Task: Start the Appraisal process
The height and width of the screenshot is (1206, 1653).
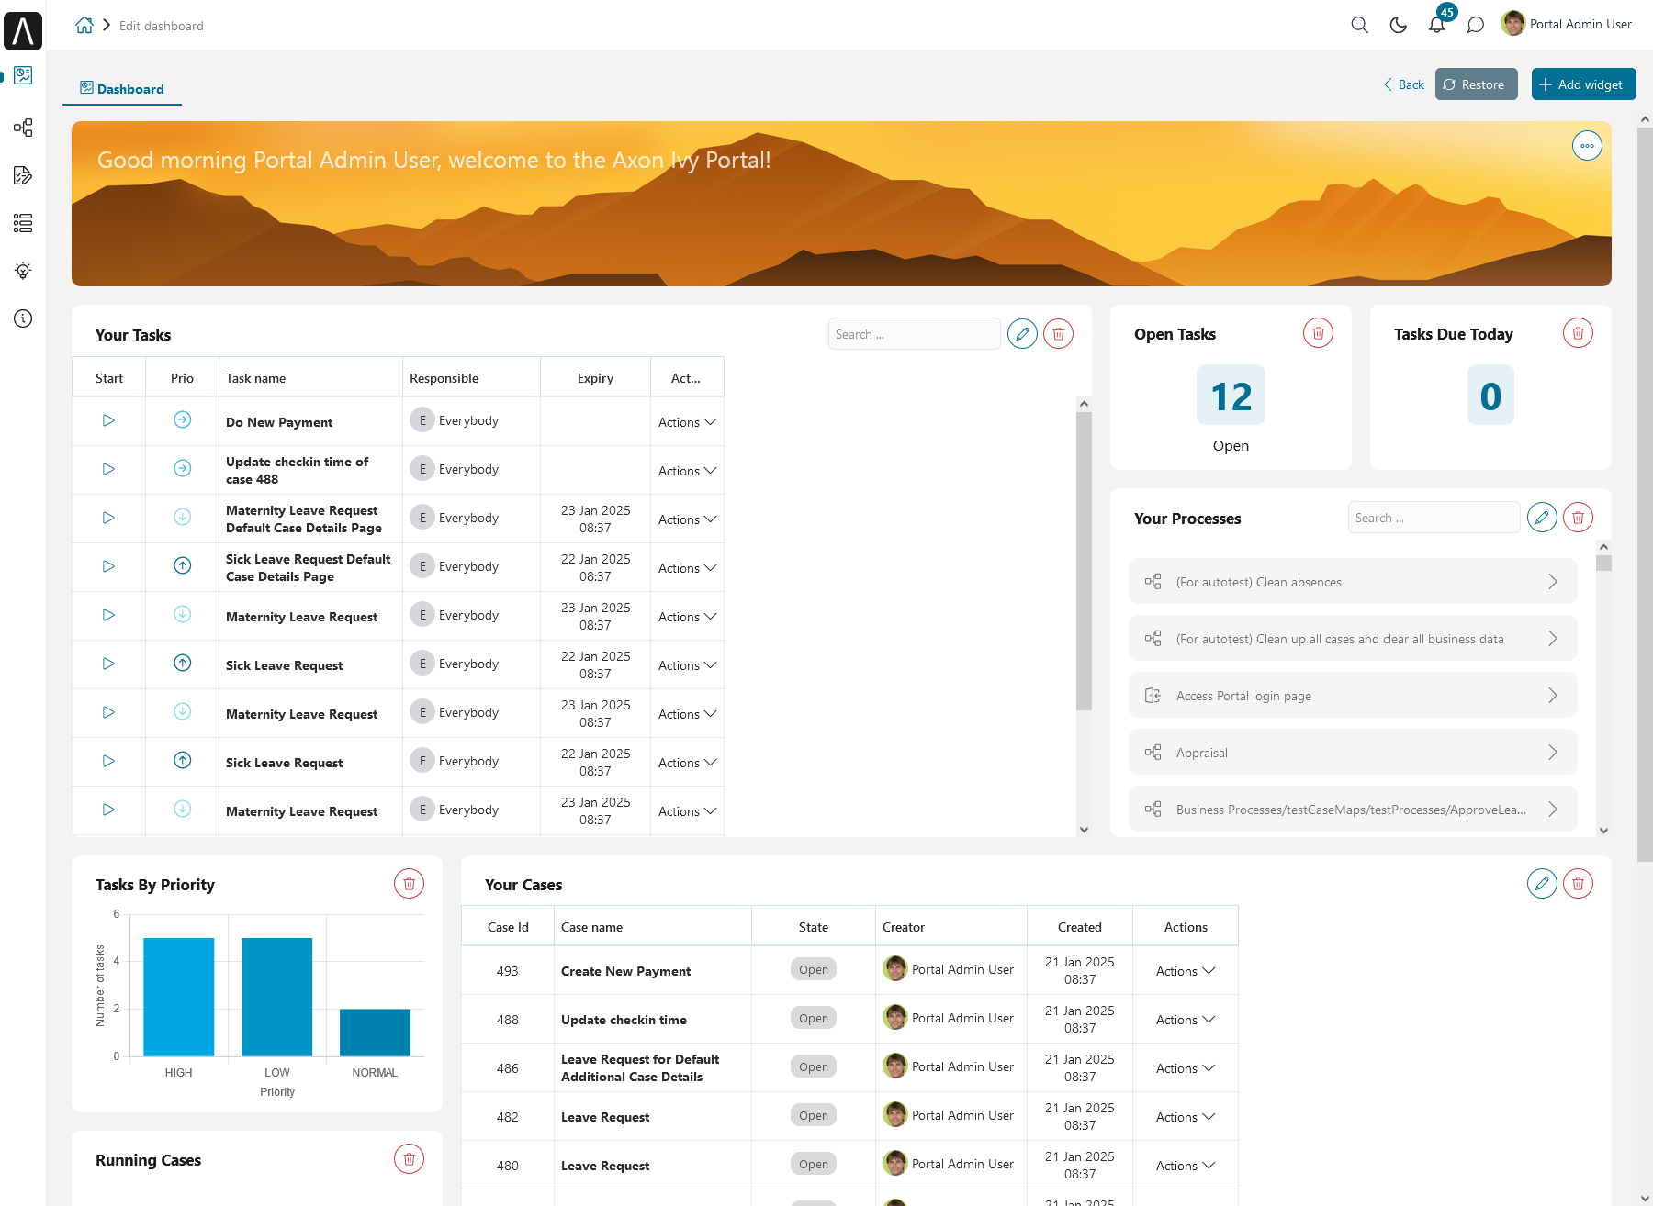Action: click(x=1352, y=753)
